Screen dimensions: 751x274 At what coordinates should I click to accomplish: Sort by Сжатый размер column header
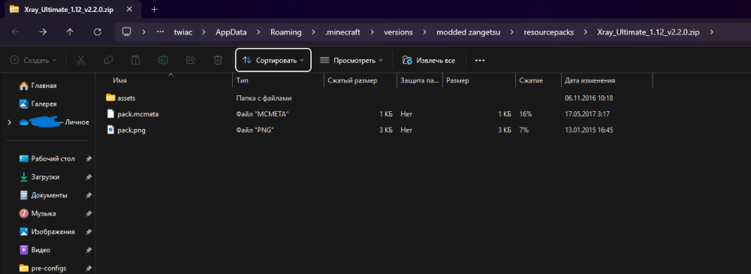click(352, 80)
